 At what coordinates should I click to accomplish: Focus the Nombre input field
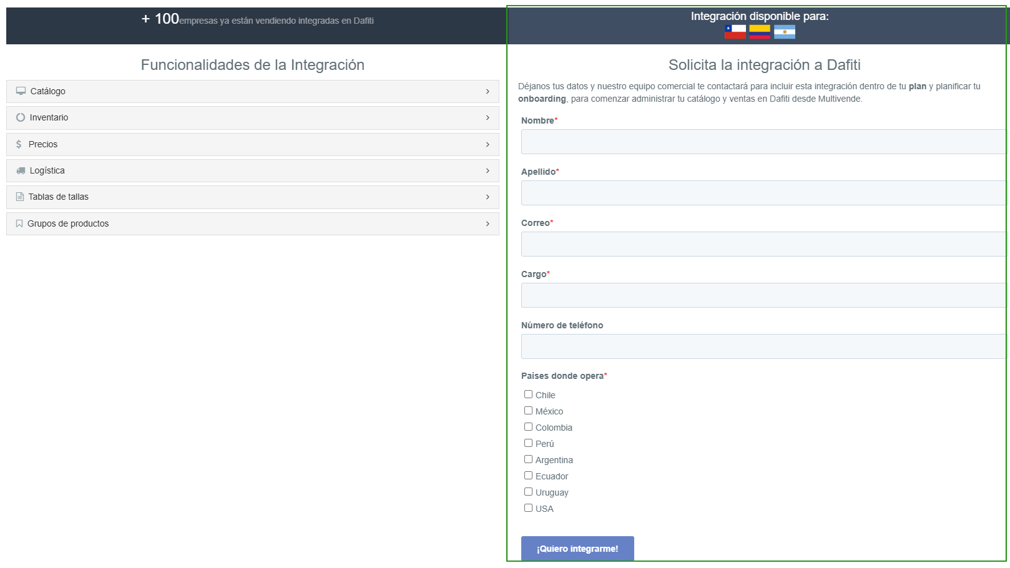pos(764,142)
